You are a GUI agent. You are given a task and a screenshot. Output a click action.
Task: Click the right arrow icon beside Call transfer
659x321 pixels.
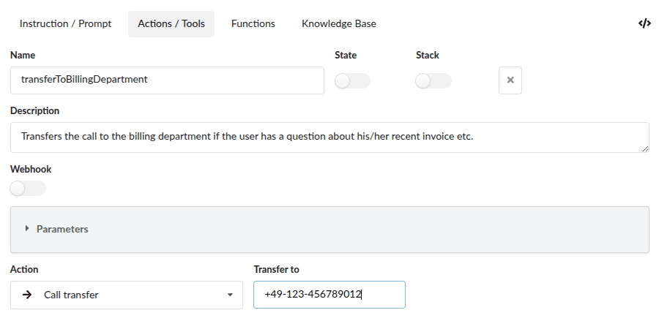click(x=27, y=295)
